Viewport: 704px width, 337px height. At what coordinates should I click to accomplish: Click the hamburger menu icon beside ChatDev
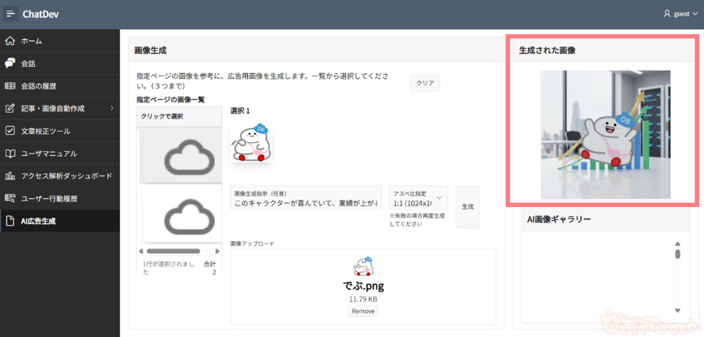coord(11,14)
